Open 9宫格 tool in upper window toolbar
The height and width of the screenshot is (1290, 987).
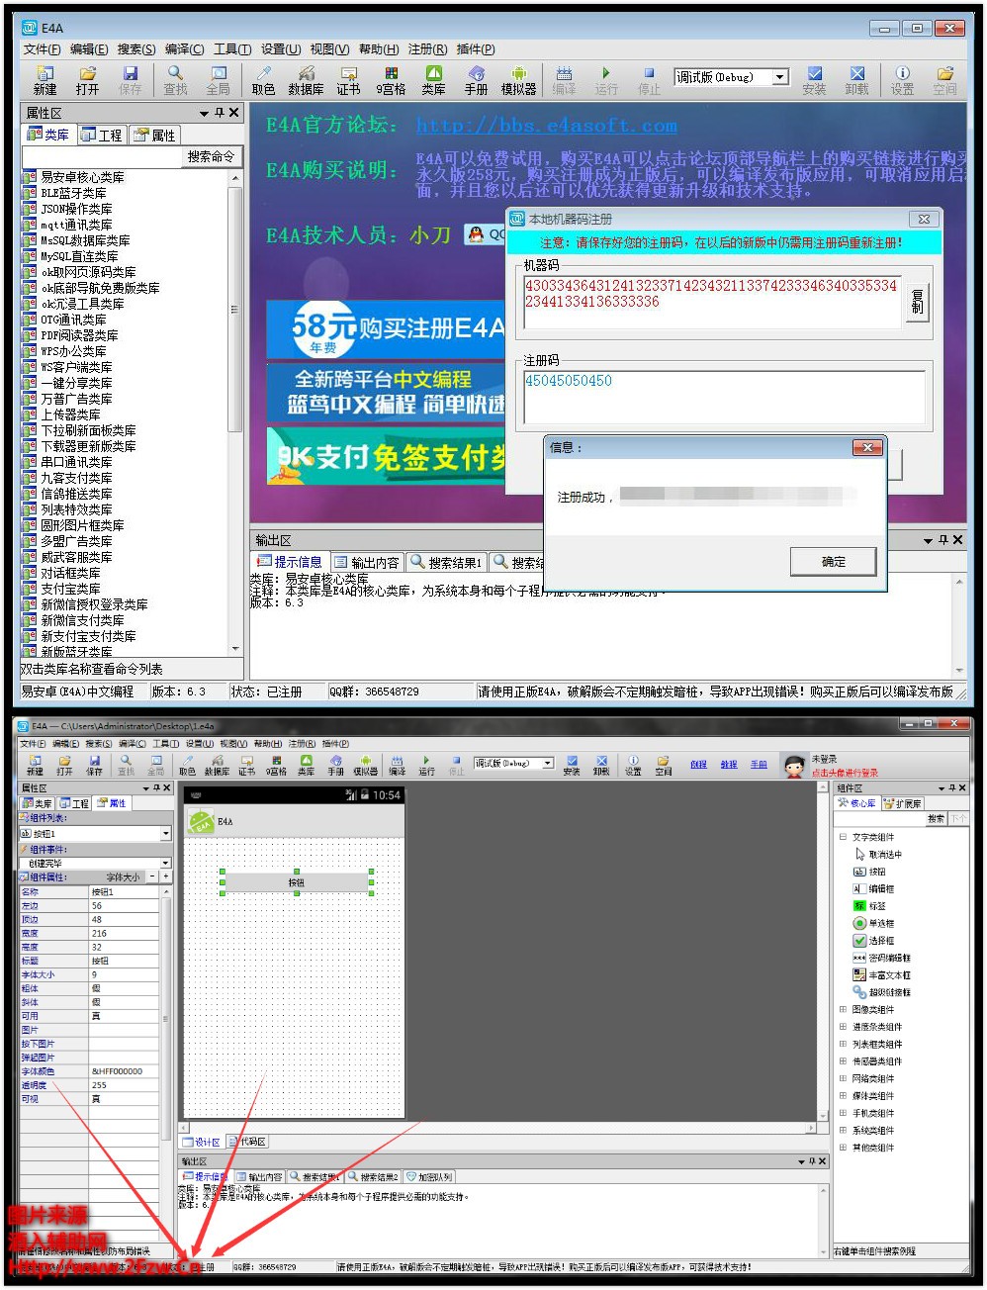391,80
